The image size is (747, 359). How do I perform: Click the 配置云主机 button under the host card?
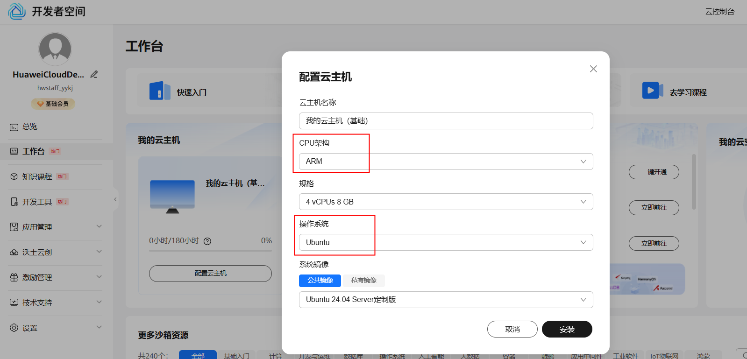coord(210,274)
